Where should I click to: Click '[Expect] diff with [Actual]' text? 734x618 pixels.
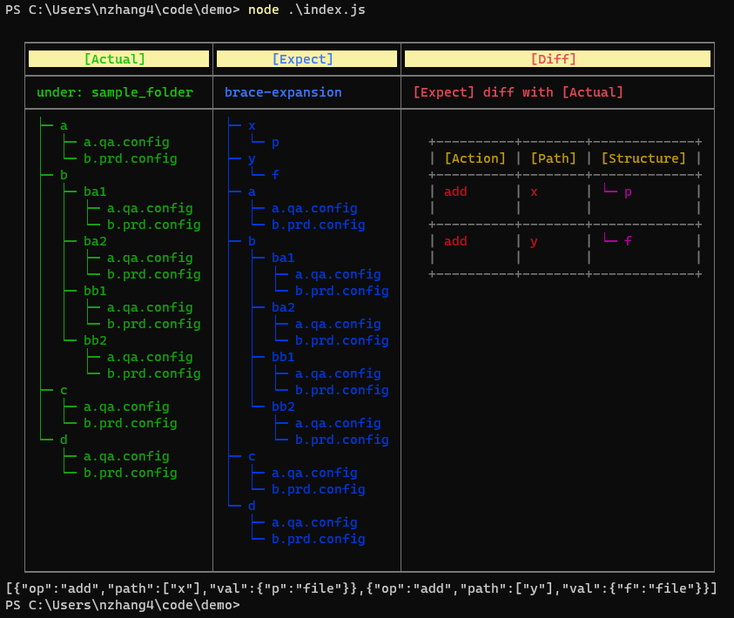[x=518, y=92]
